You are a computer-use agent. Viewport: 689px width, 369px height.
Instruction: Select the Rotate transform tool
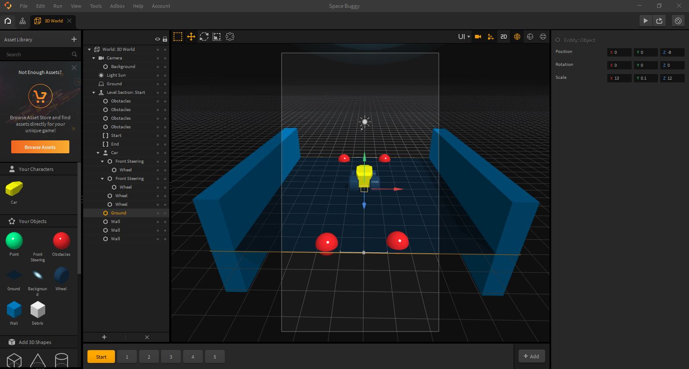(x=204, y=37)
